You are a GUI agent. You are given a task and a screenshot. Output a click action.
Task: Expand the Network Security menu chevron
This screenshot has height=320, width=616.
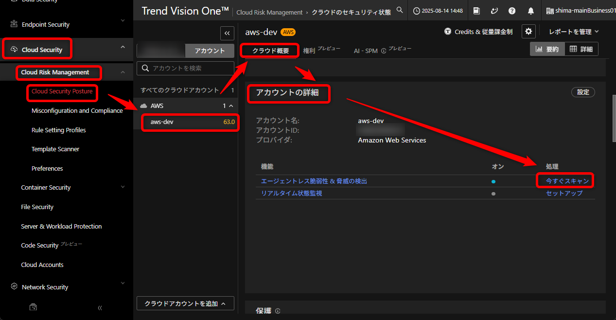(123, 284)
